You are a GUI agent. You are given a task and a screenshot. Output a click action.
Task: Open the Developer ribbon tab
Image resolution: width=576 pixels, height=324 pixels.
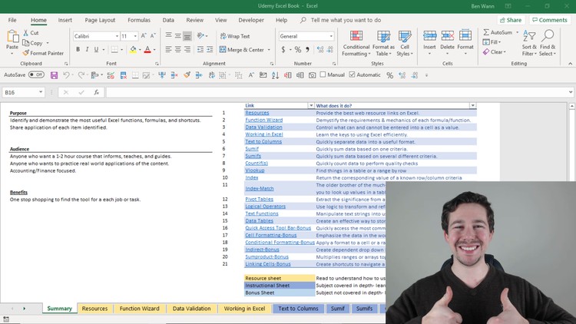point(251,20)
